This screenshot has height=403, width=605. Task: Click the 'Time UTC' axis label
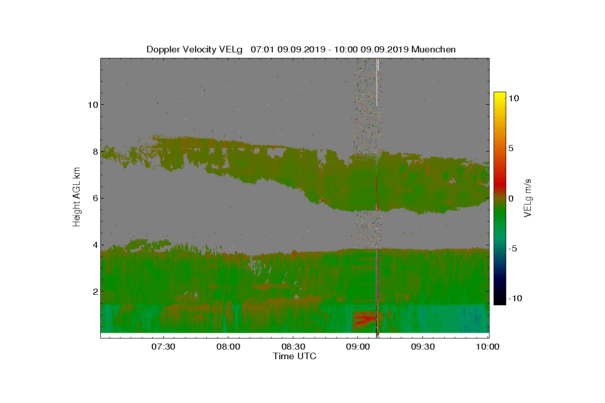295,356
